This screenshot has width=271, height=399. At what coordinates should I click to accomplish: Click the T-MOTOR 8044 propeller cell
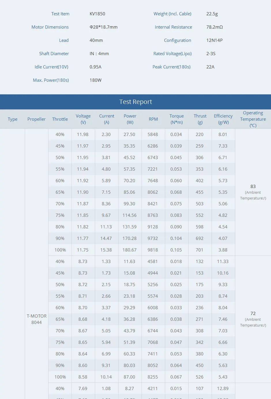[37, 319]
